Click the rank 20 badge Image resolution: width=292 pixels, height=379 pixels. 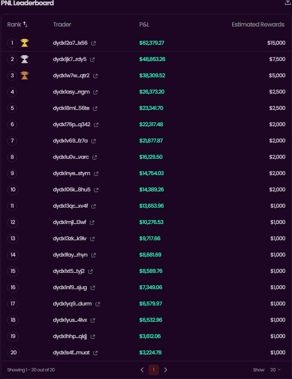14,353
